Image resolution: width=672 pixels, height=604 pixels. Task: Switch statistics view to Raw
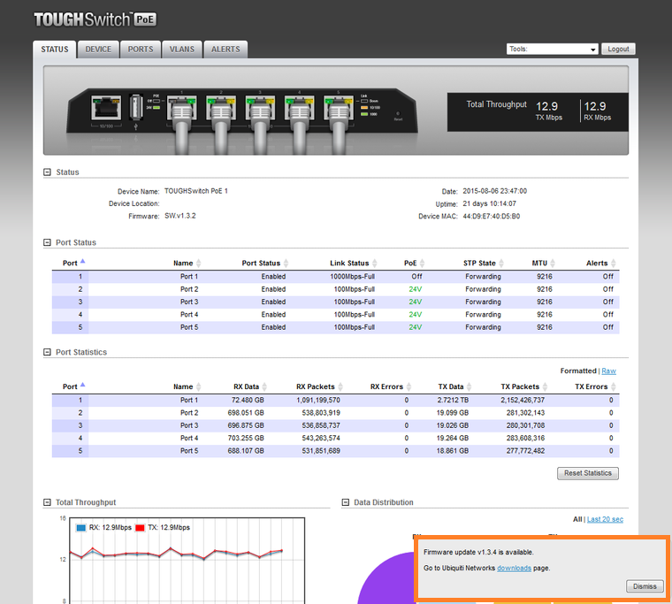pos(608,371)
